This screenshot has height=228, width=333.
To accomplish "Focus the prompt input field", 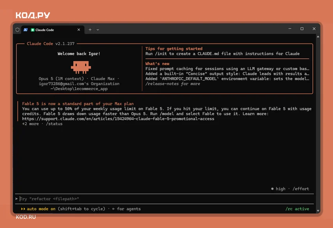I will click(165, 199).
